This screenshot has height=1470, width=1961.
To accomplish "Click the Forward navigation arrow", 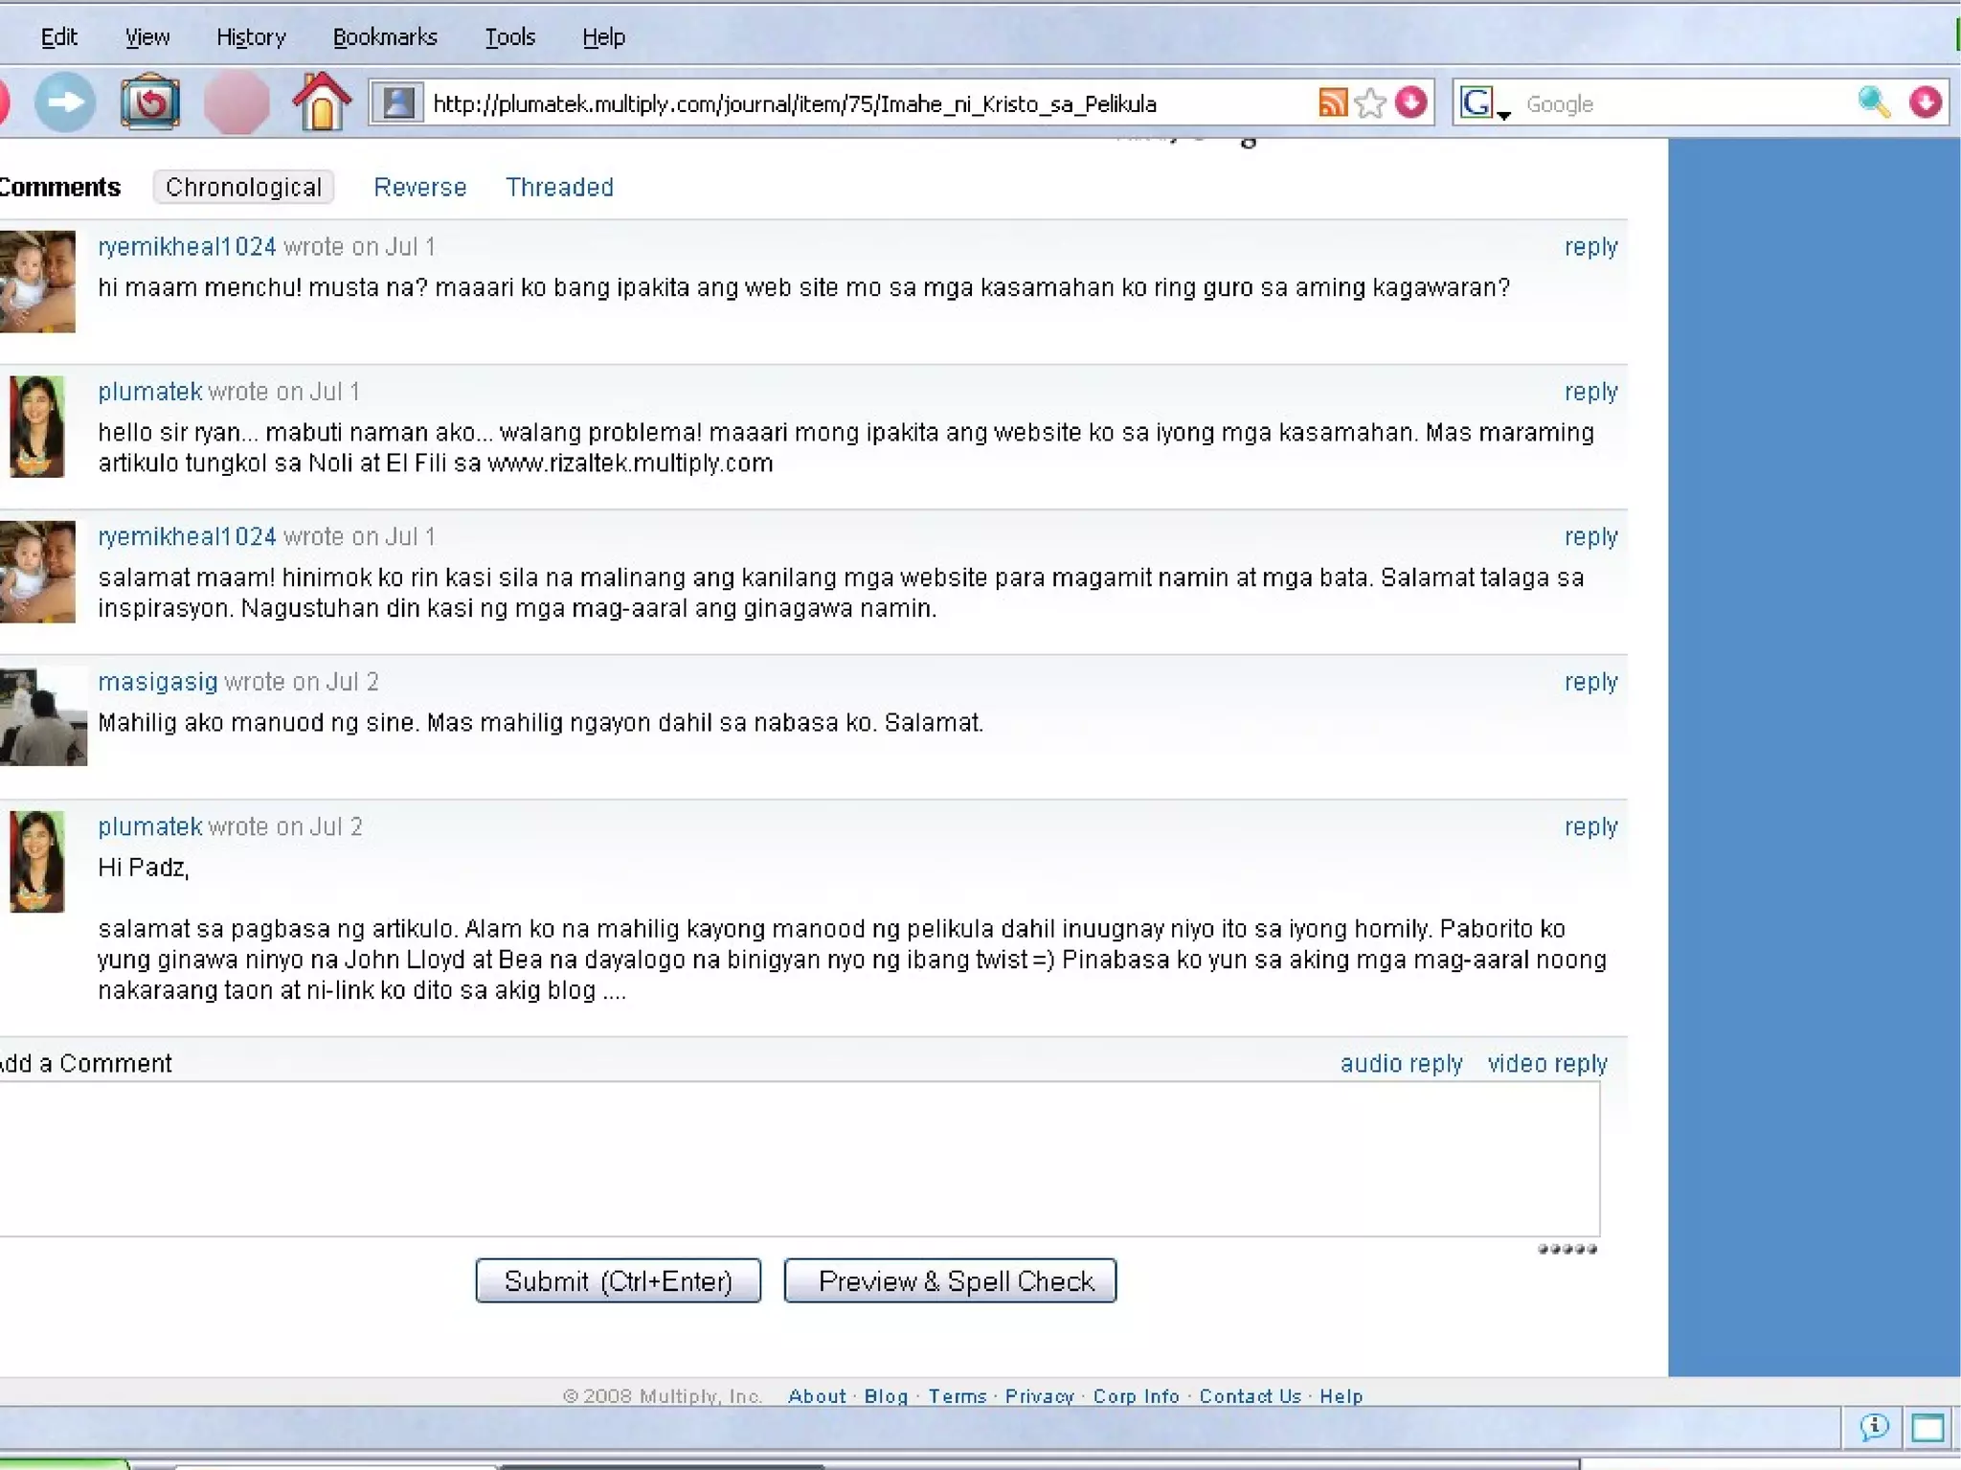I will point(65,102).
